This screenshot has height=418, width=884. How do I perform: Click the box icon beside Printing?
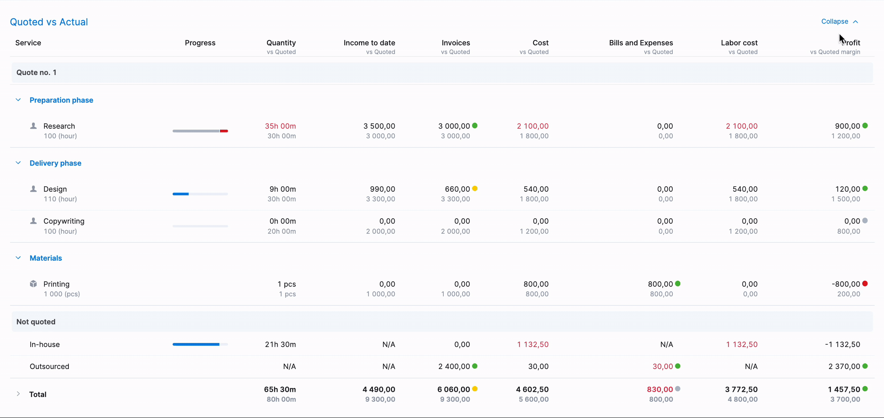click(x=33, y=284)
